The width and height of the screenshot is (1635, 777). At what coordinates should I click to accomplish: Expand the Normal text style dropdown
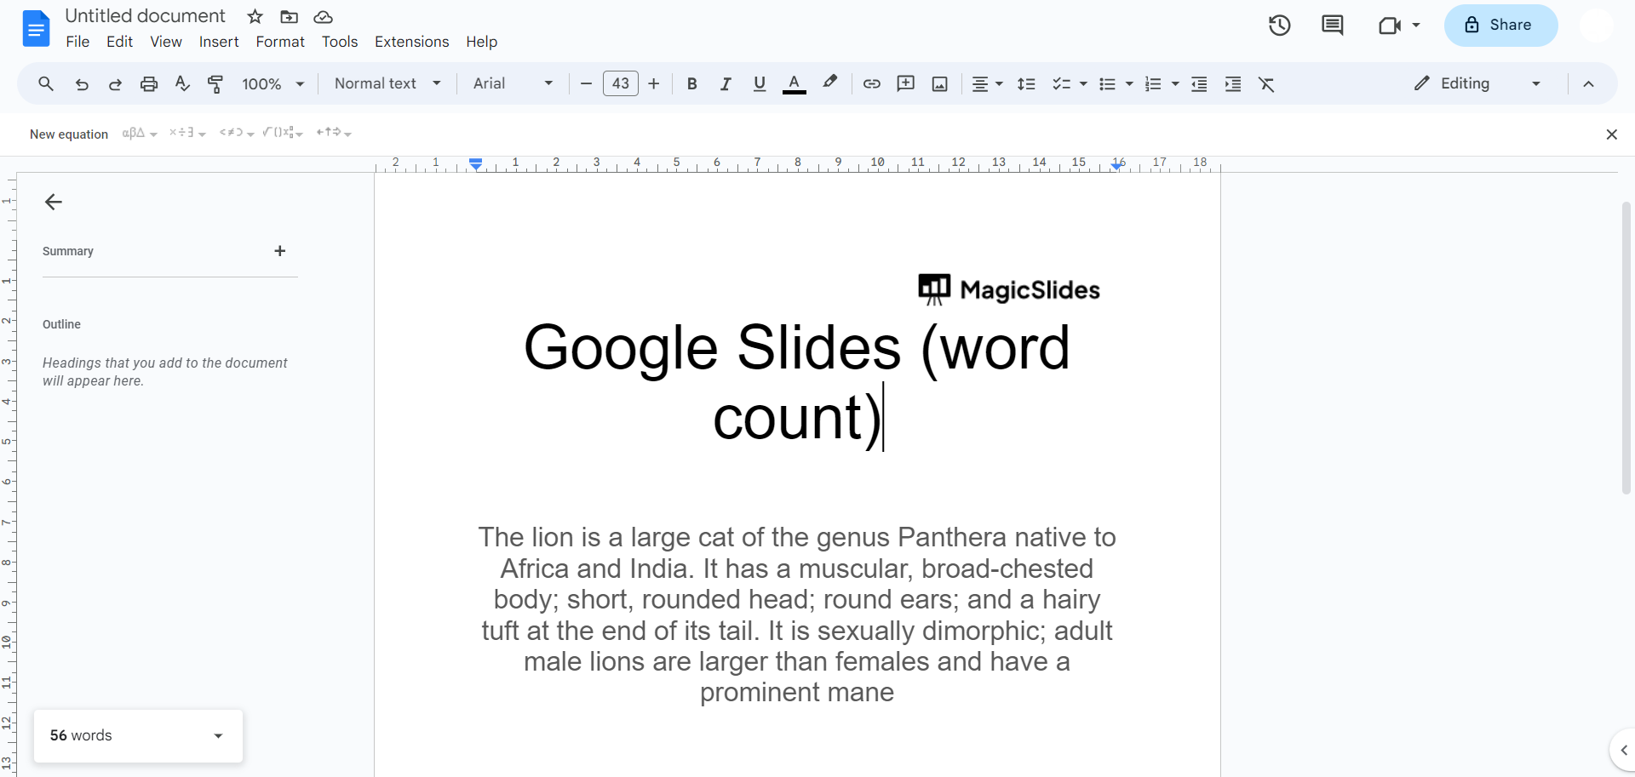click(x=387, y=83)
